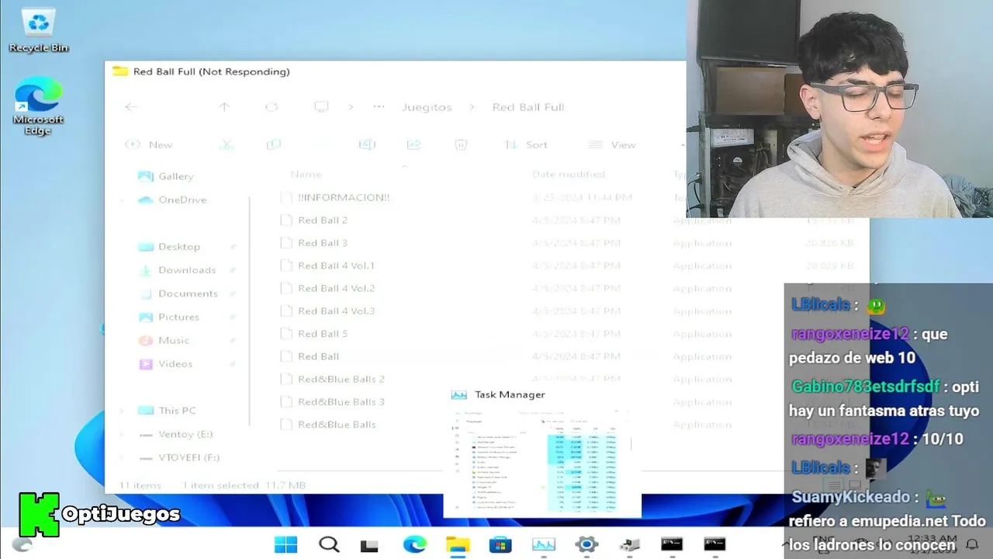Screen dimensions: 993x559
Task: Click the Red Ball 2 file icon
Action: [x=285, y=220]
